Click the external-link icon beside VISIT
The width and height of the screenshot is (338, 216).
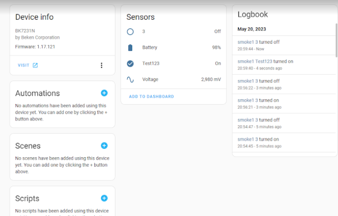click(35, 66)
